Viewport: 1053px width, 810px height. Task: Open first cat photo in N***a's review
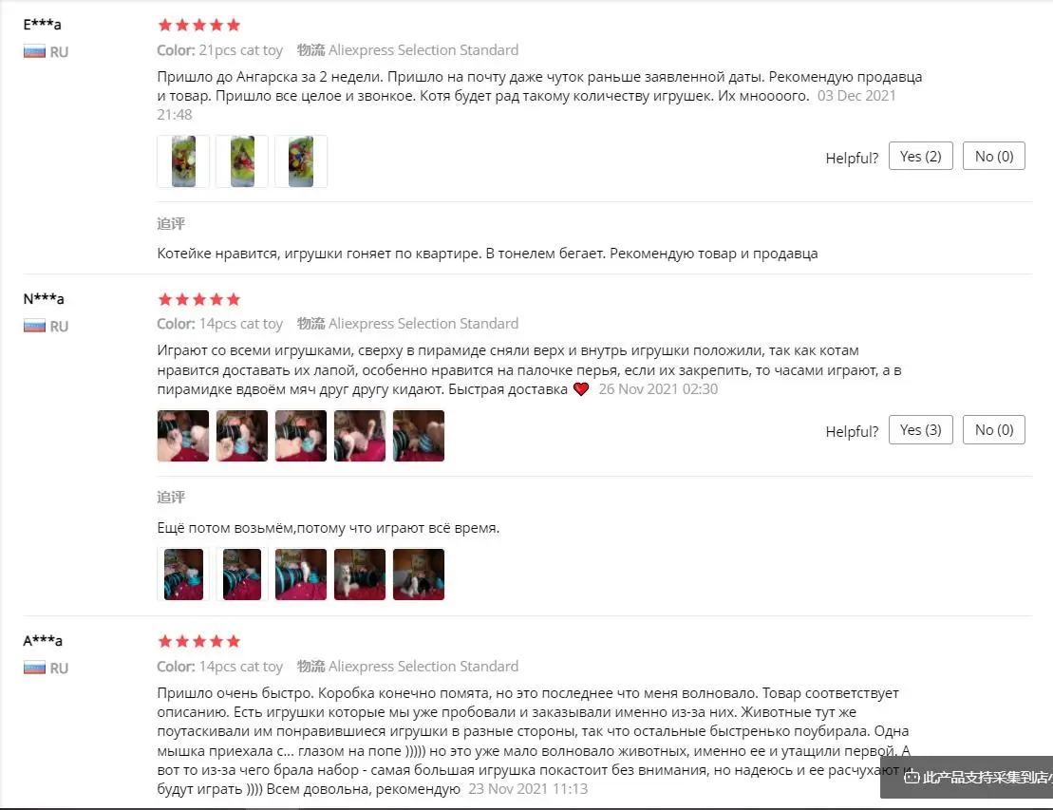(x=183, y=436)
